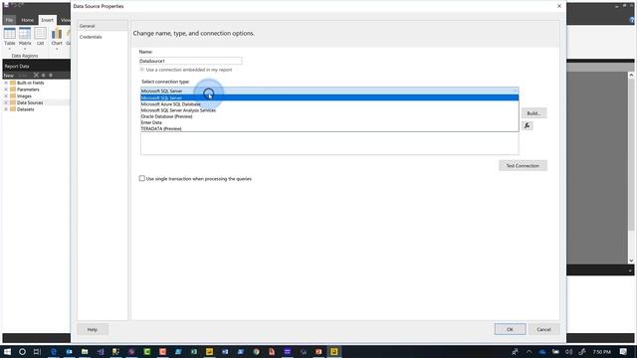Confirm the dialog with OK
Screen dimensions: 637x358
coord(510,329)
